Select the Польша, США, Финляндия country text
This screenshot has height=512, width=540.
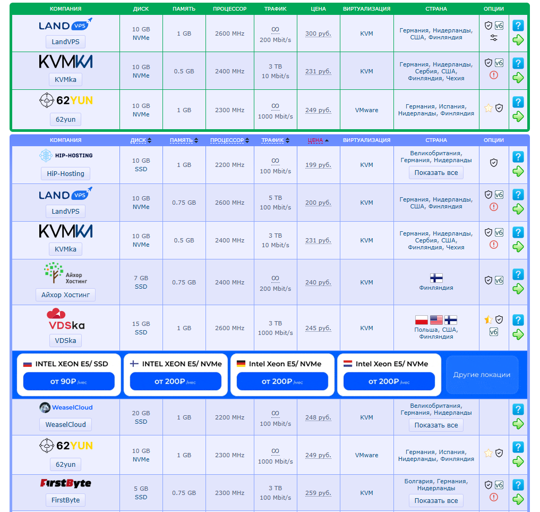pyautogui.click(x=436, y=333)
